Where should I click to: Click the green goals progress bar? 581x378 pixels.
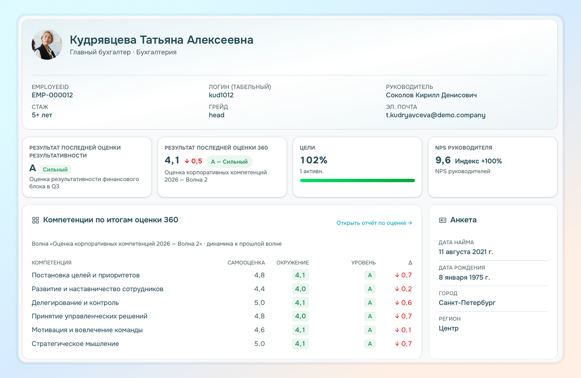point(357,180)
